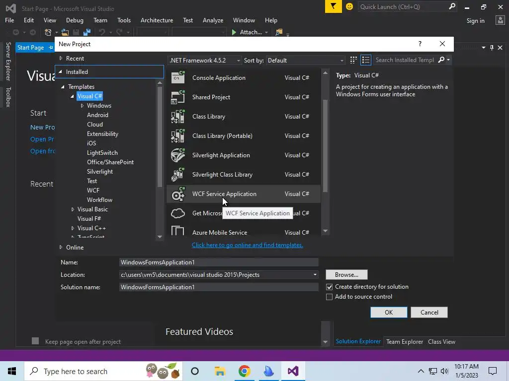Open the New Project dialog help icon
The image size is (509, 381).
pyautogui.click(x=420, y=44)
